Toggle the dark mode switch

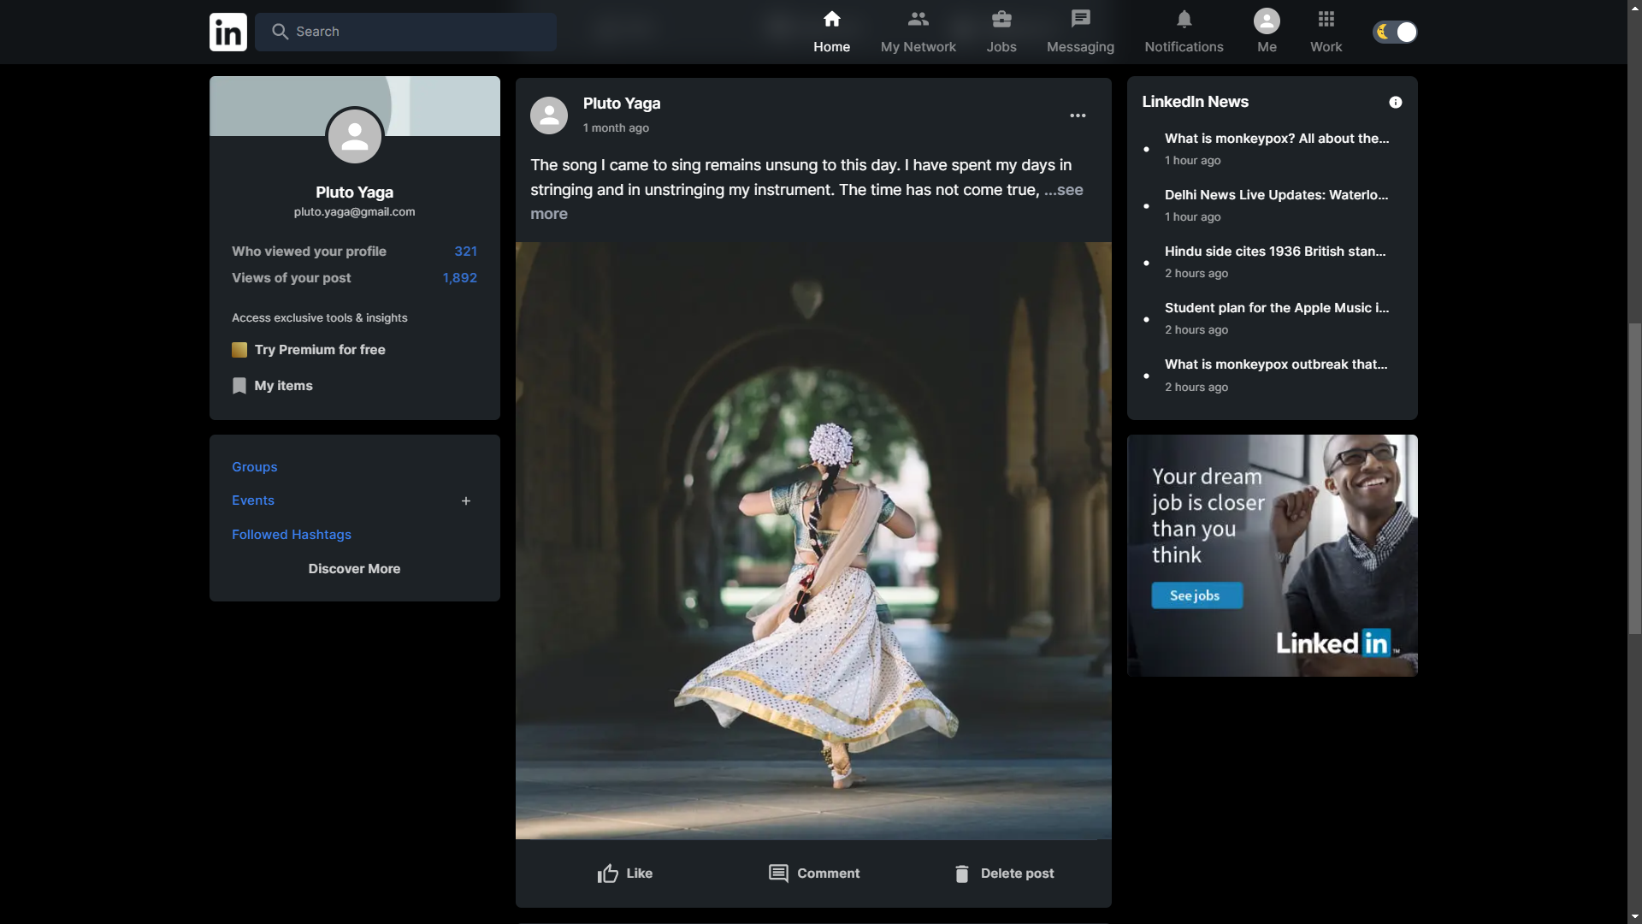point(1395,32)
